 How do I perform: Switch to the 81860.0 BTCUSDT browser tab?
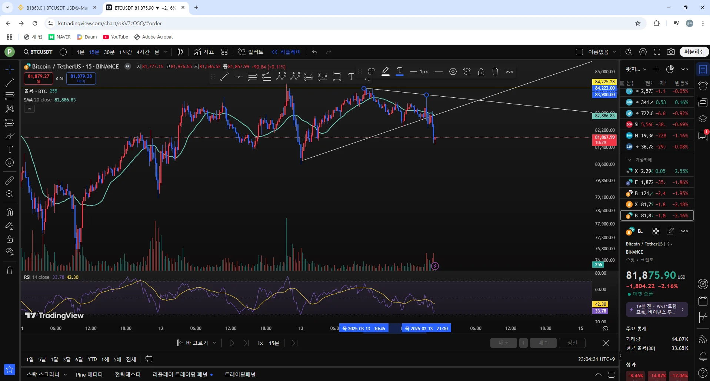[x=57, y=7]
